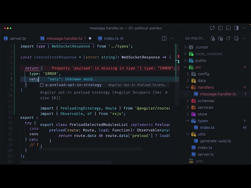The image size is (251, 188).
Task: Toggle primary sidebar layout icon
Action: [x=220, y=28]
